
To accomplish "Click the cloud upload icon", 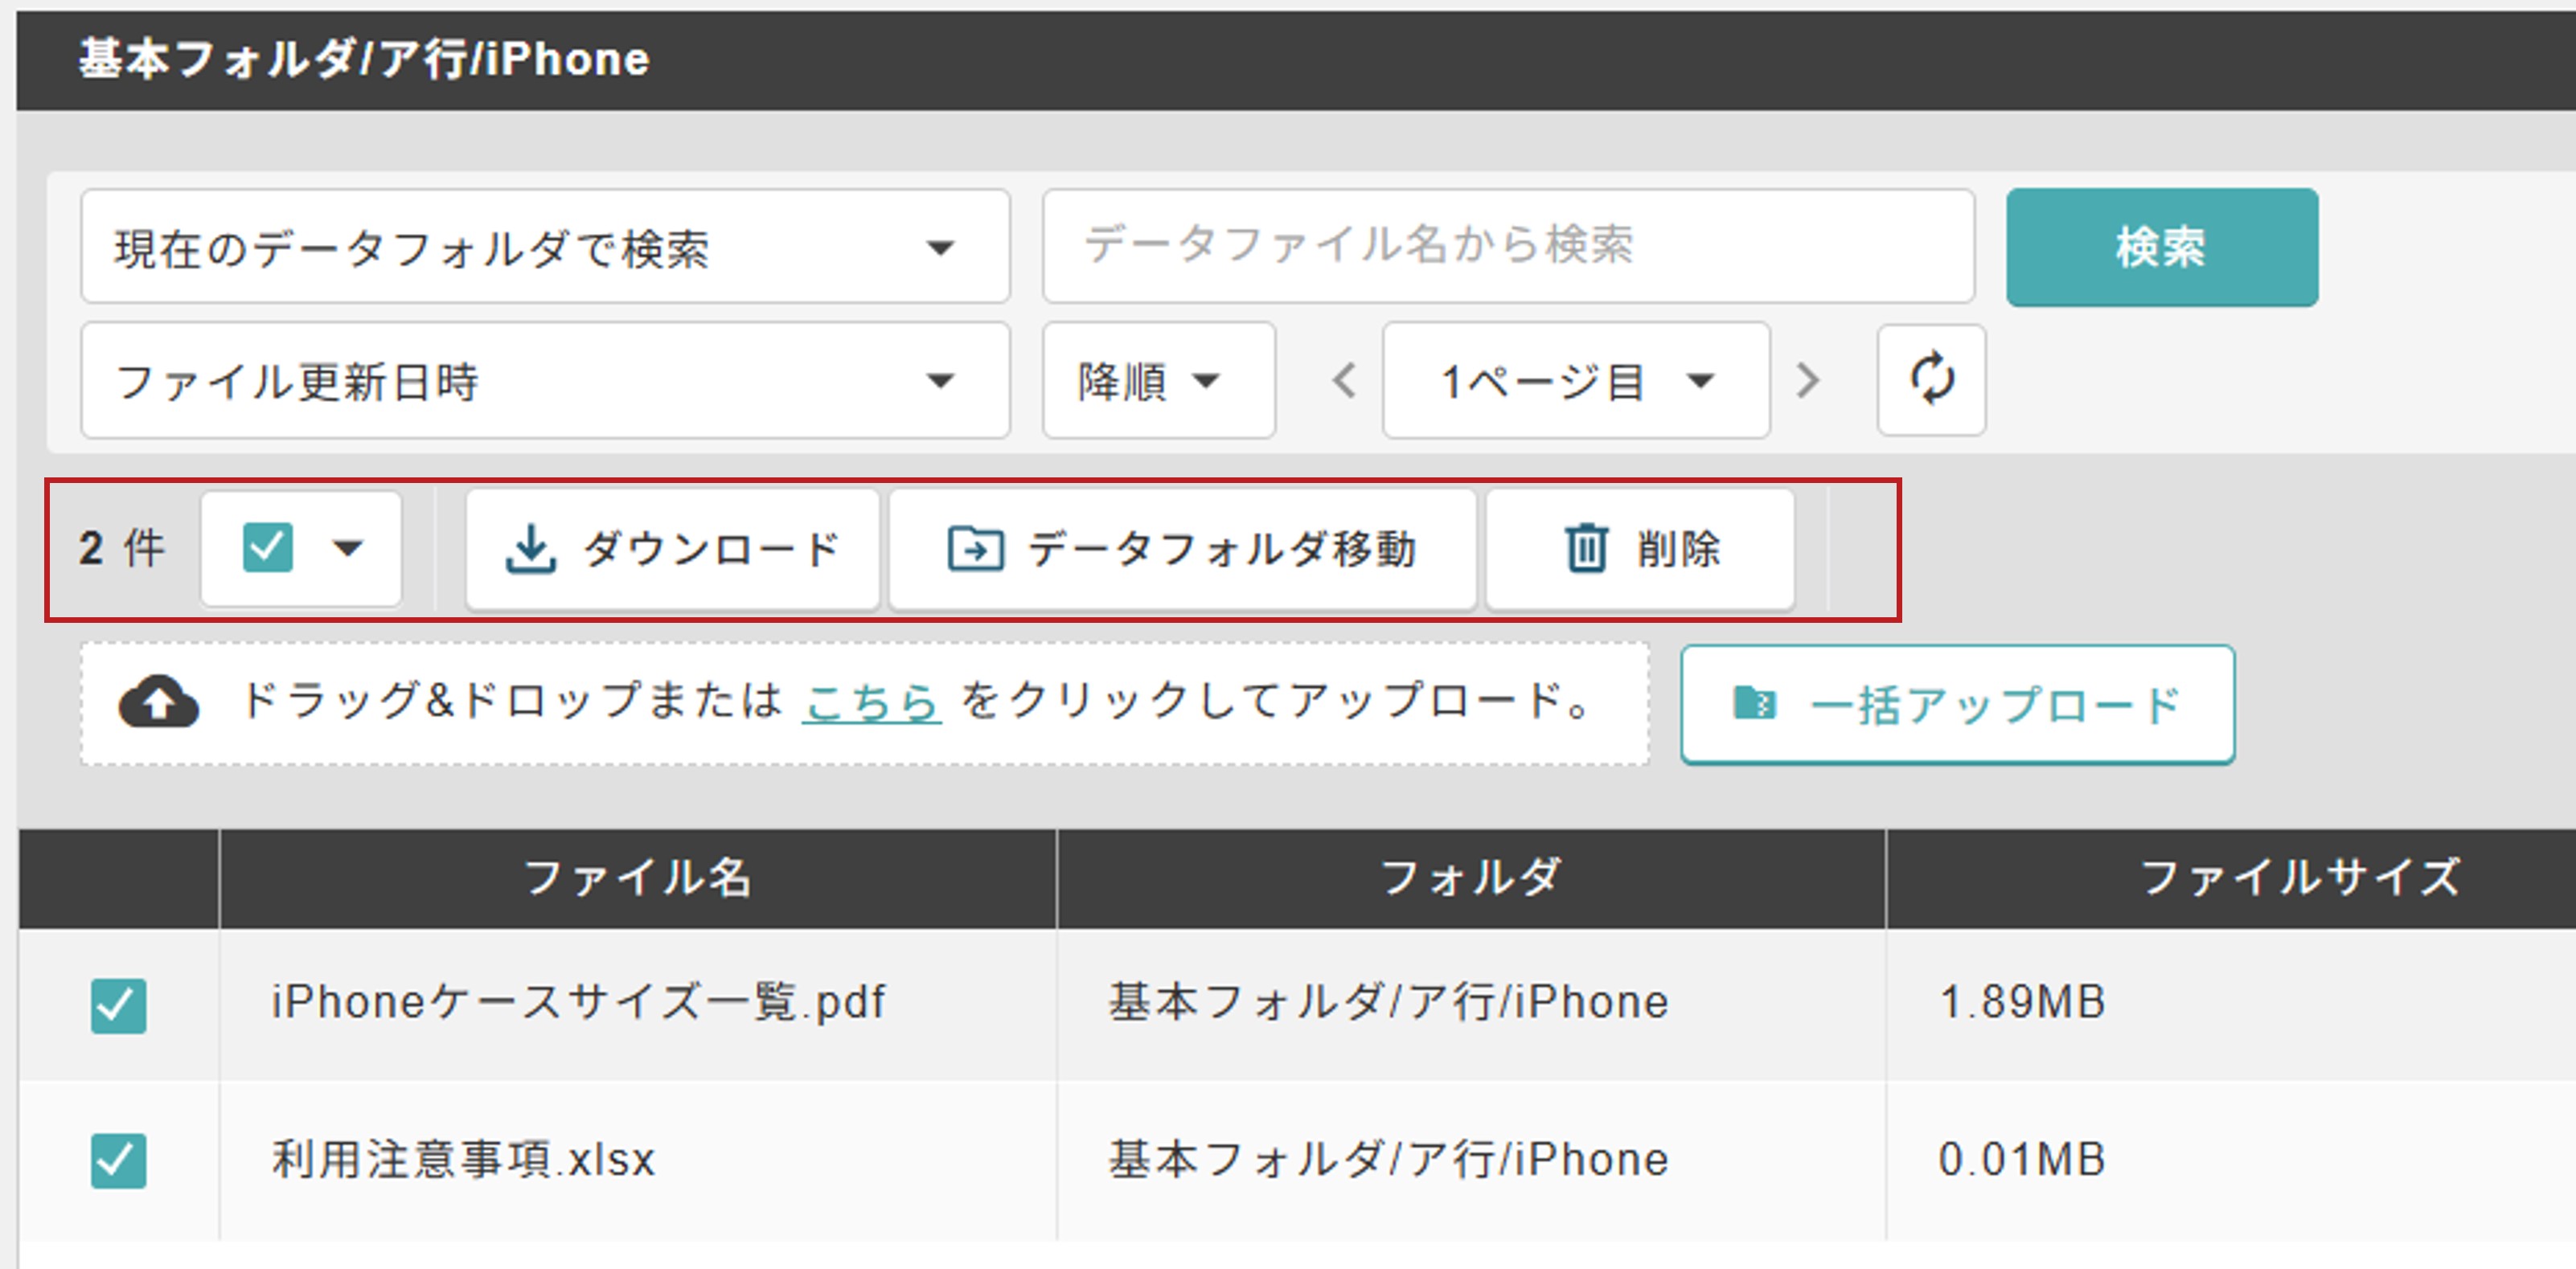I will click(x=159, y=702).
